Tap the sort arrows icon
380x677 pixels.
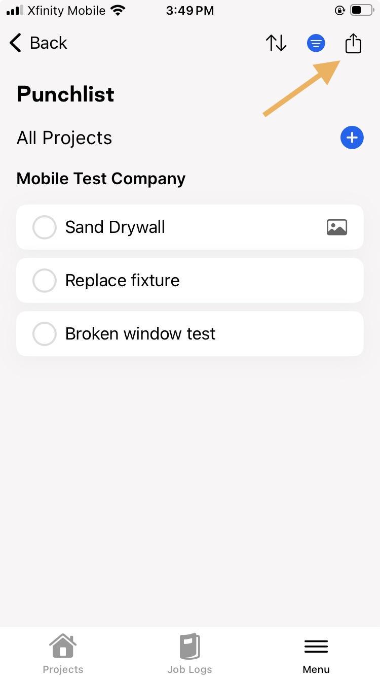pyautogui.click(x=276, y=43)
